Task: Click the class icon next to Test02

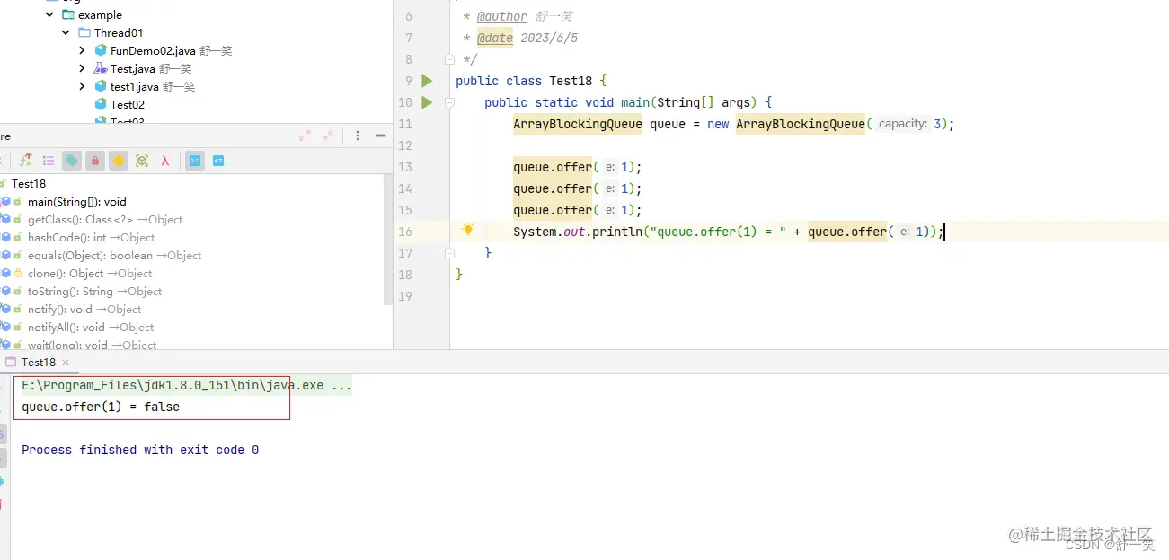Action: pos(101,105)
